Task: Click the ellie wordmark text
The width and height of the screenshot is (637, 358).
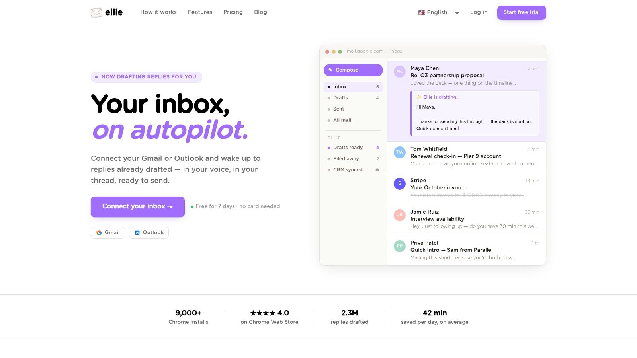Action: (x=114, y=12)
